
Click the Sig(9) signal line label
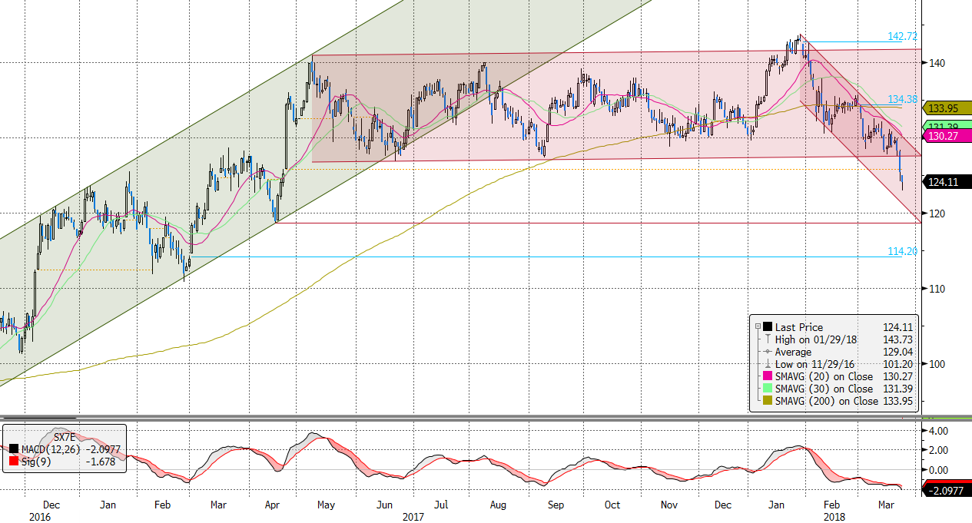tap(35, 461)
